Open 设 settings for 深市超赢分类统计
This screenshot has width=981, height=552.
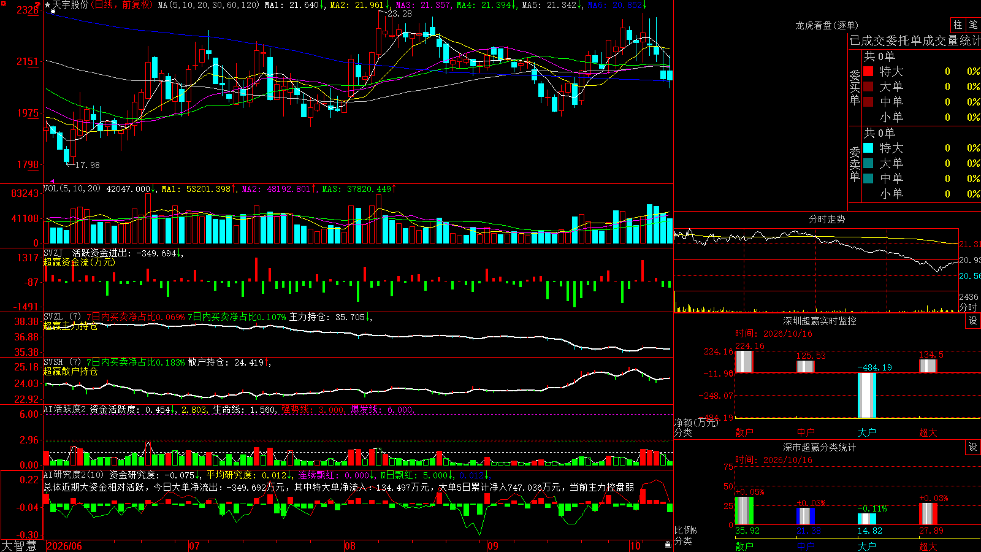(x=973, y=447)
